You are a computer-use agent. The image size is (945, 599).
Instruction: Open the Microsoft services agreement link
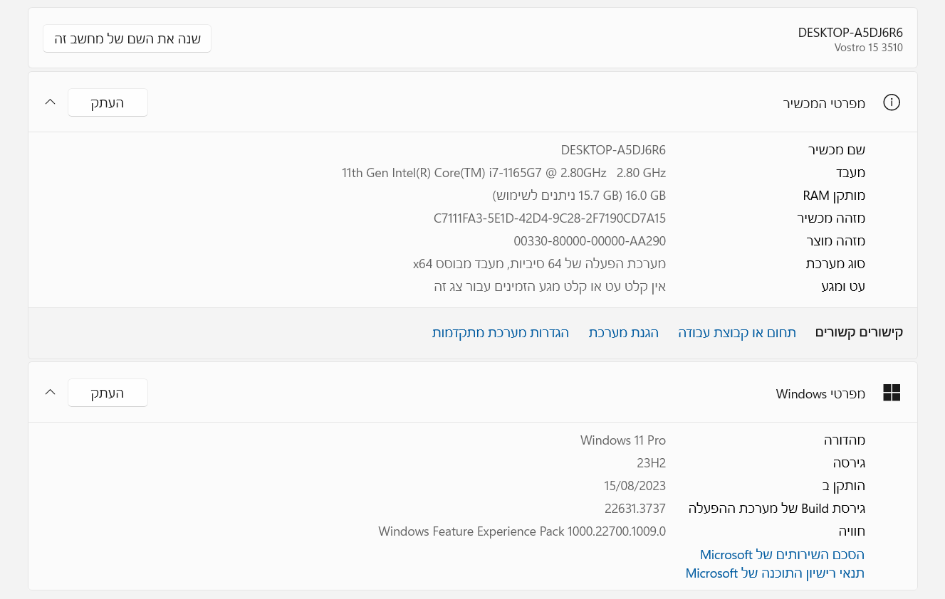point(782,554)
